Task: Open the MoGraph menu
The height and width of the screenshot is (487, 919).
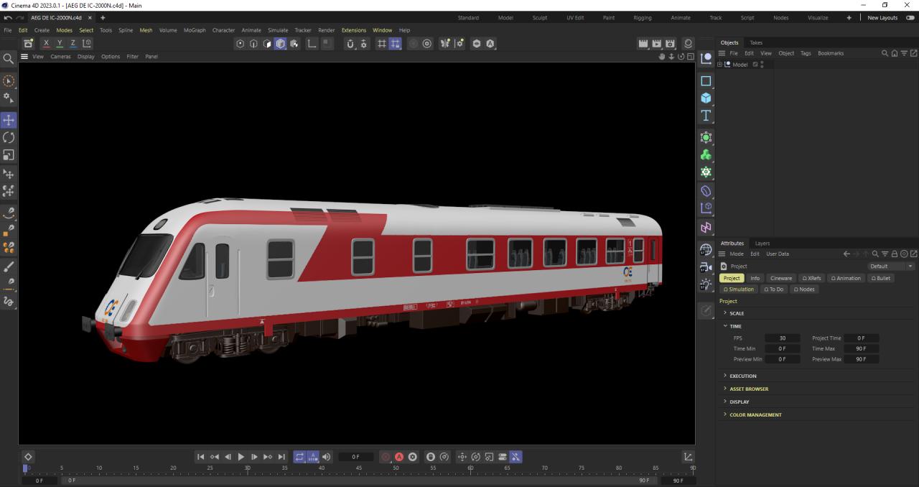Action: coord(194,30)
